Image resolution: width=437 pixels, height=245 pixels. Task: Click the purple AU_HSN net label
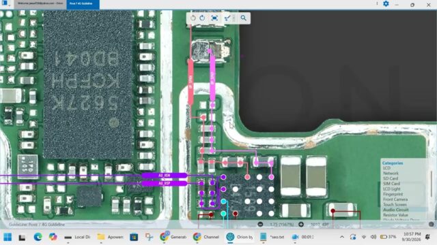coord(165,176)
